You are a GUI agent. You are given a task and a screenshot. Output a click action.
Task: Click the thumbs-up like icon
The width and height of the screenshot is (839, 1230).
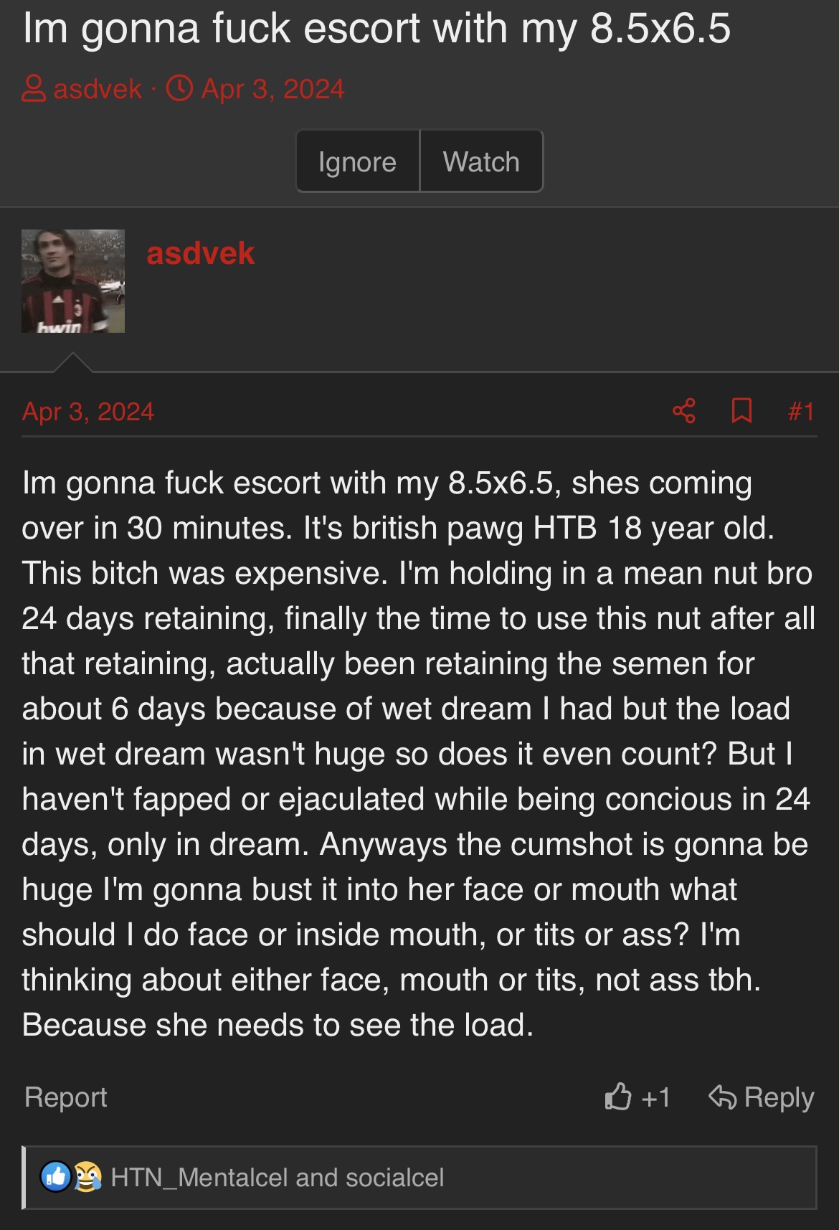(617, 1097)
